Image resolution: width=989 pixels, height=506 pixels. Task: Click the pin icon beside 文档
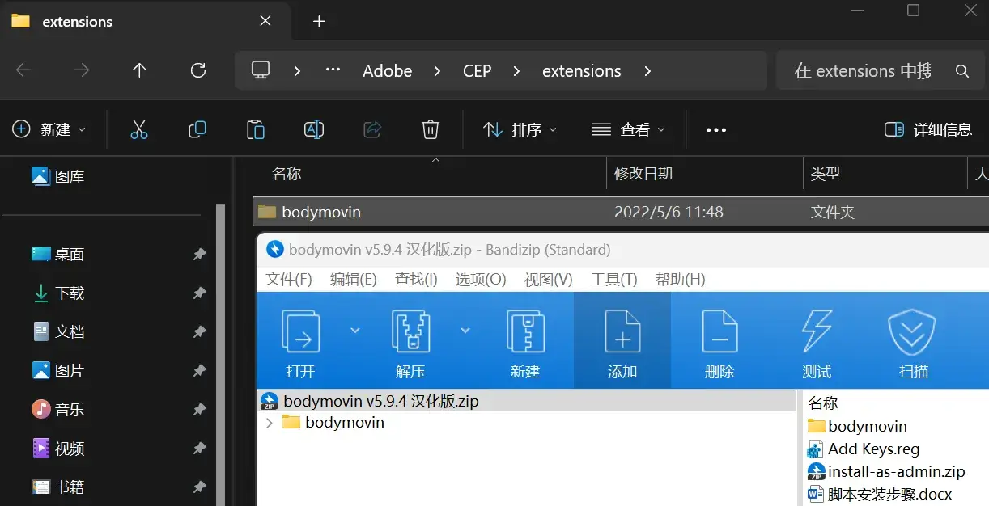[199, 332]
